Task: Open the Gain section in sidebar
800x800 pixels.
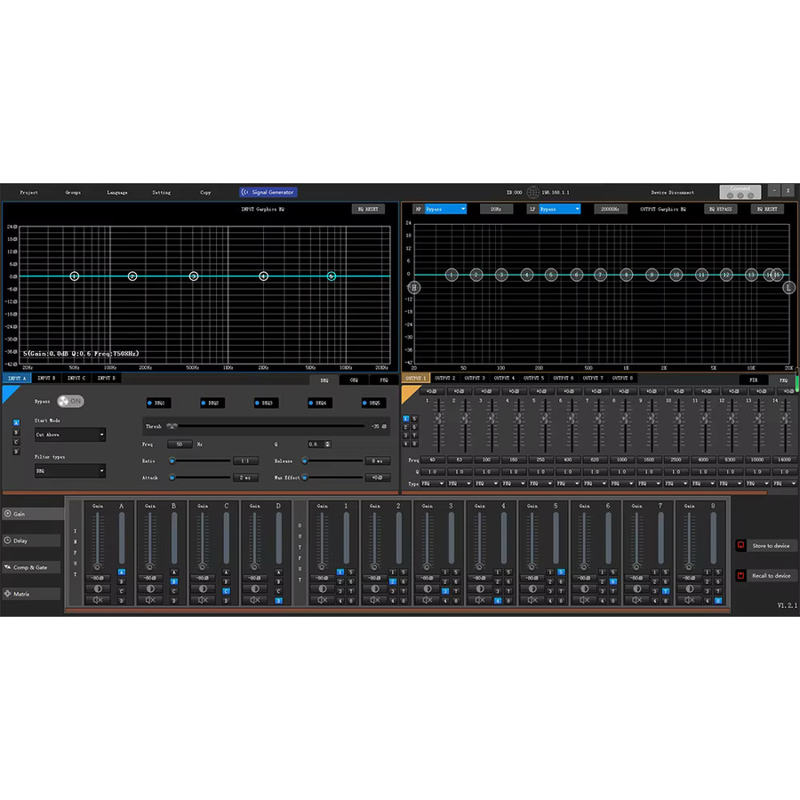Action: coord(32,514)
